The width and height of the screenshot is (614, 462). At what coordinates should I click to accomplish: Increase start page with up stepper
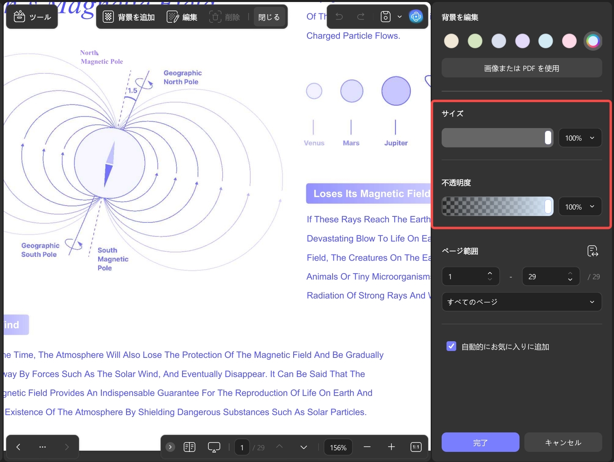click(x=490, y=273)
